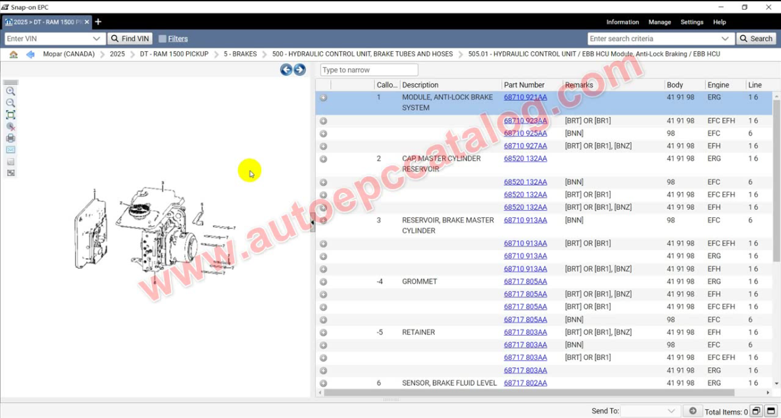This screenshot has width=781, height=418.
Task: Click plus icon for SENSOR, BRAKE FLUID LEVEL
Action: (x=323, y=384)
